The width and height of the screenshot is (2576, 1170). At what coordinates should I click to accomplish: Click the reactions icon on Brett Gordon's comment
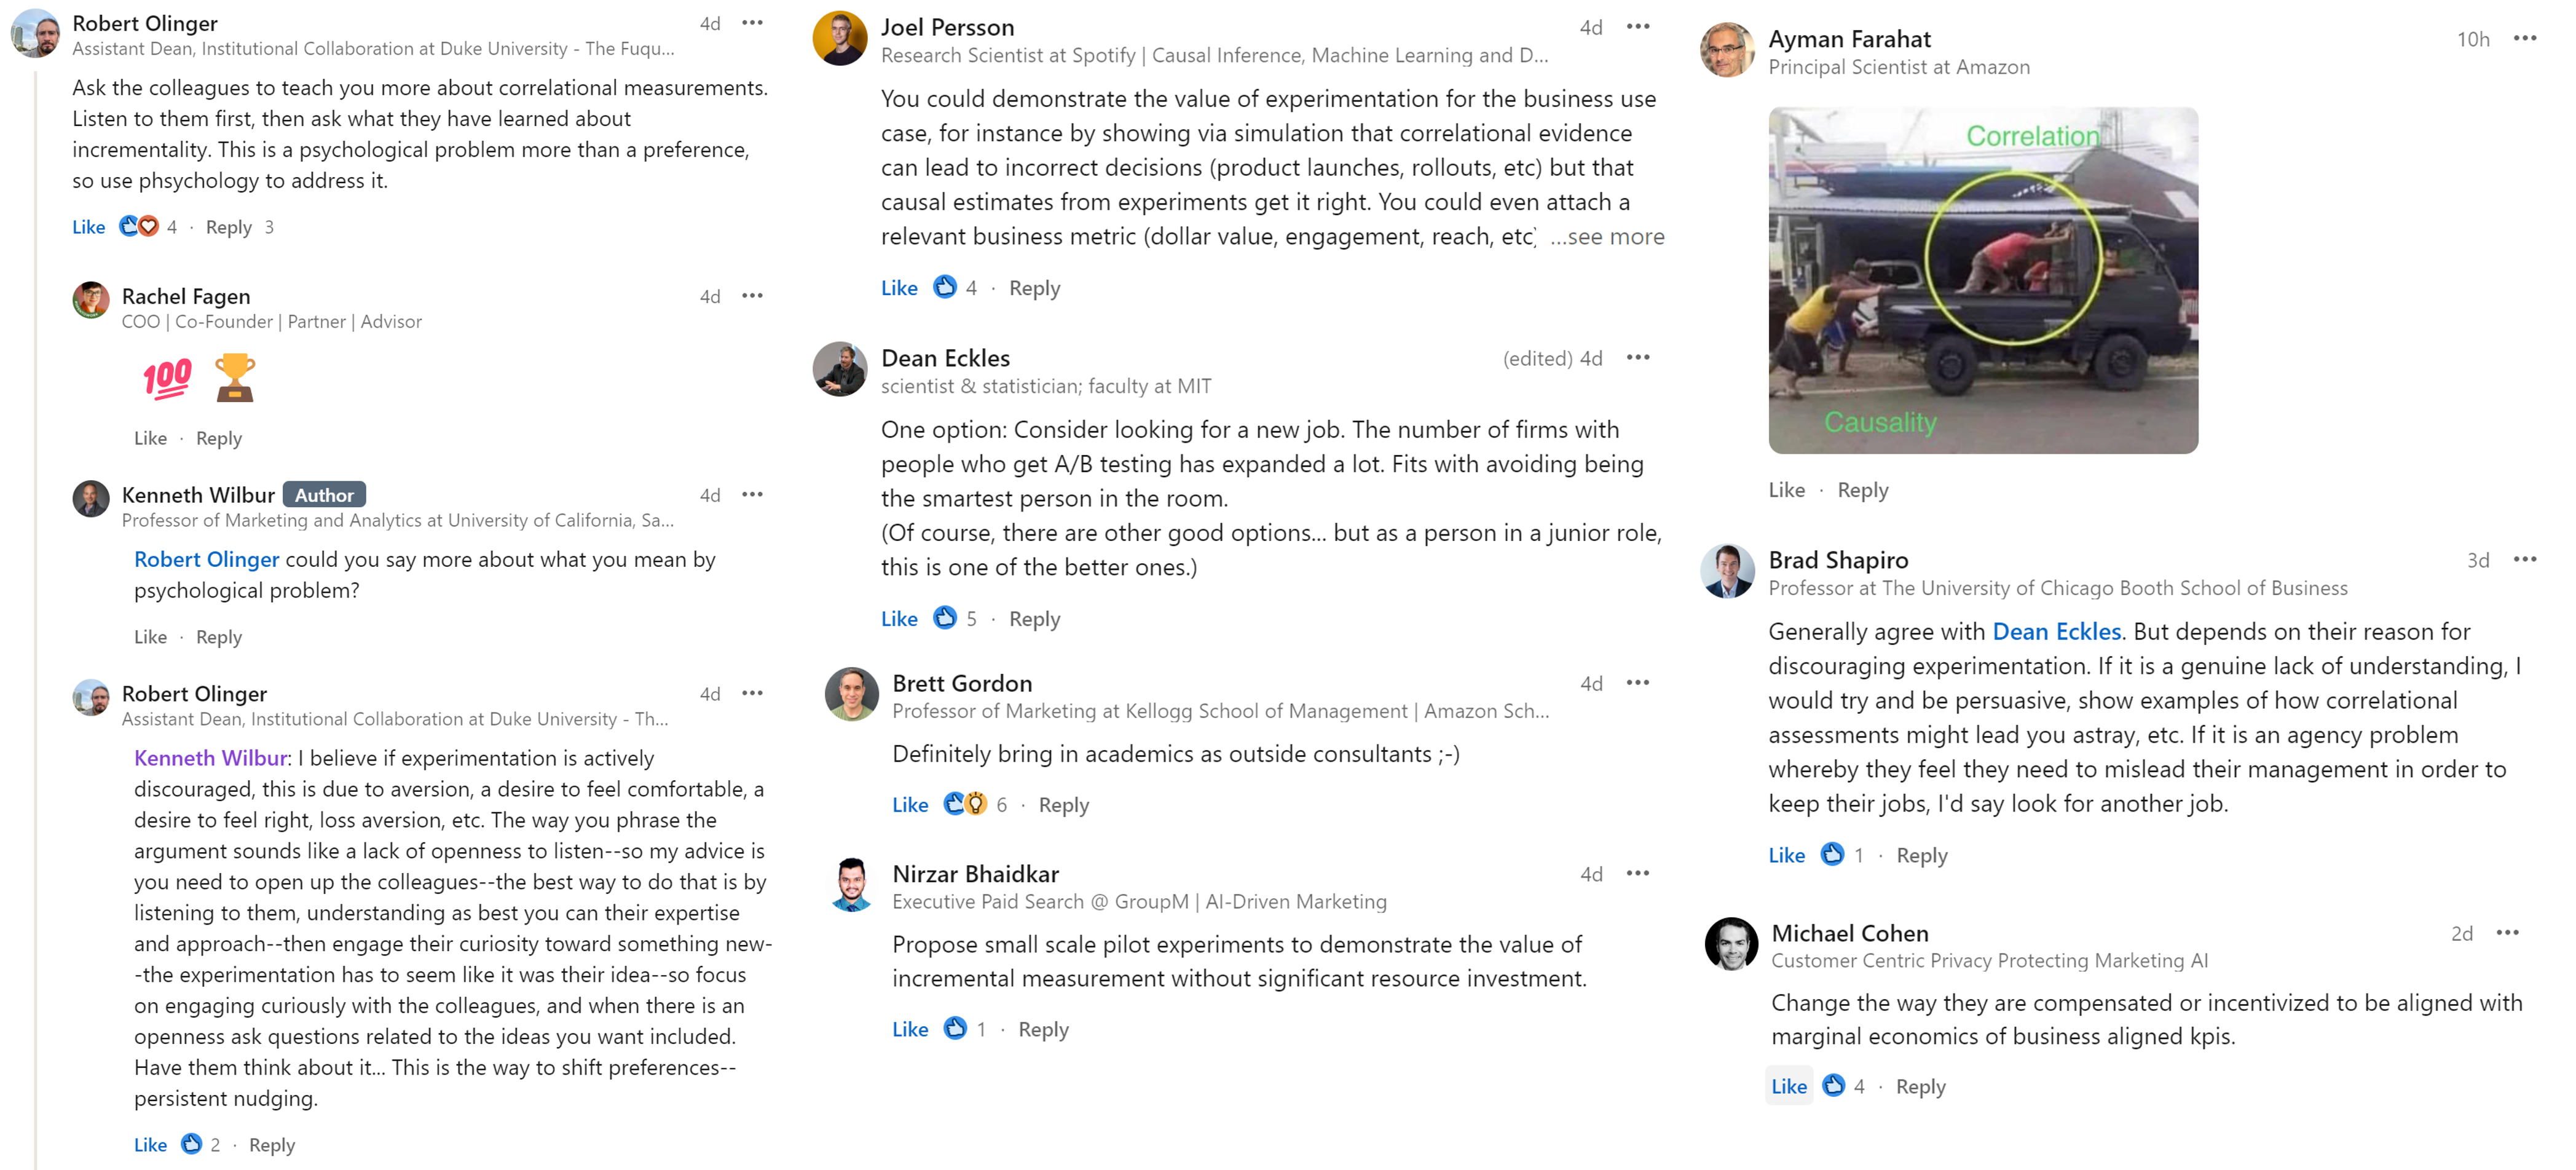tap(965, 804)
